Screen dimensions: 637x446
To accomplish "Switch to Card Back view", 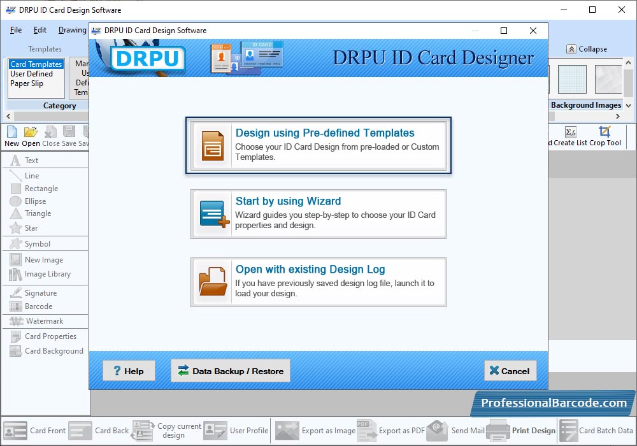I will point(98,431).
